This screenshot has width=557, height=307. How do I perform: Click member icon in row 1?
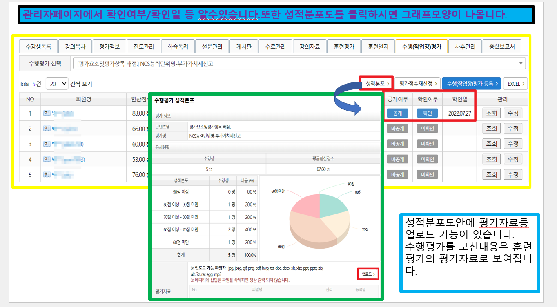click(x=47, y=113)
